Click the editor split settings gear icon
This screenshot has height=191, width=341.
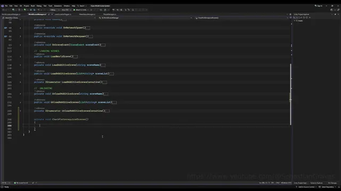pos(290,14)
